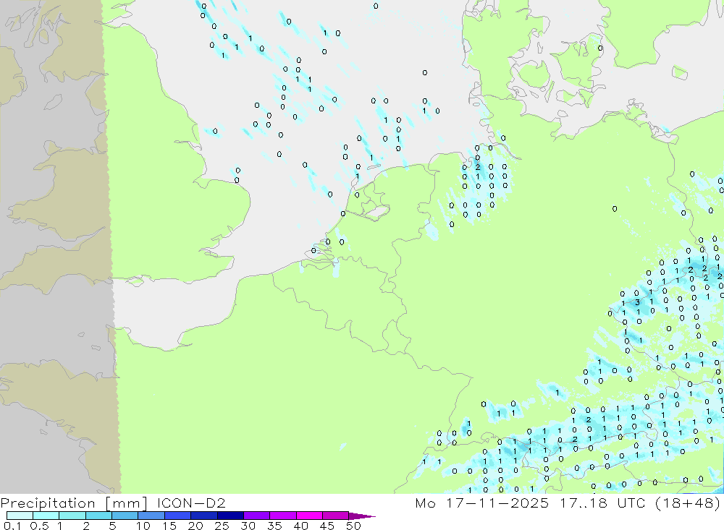Click the '0.5' legend scale value
Image resolution: width=724 pixels, height=530 pixels.
[39, 526]
